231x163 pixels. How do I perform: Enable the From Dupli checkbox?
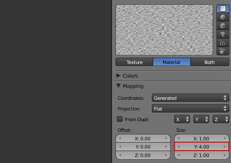click(x=120, y=119)
